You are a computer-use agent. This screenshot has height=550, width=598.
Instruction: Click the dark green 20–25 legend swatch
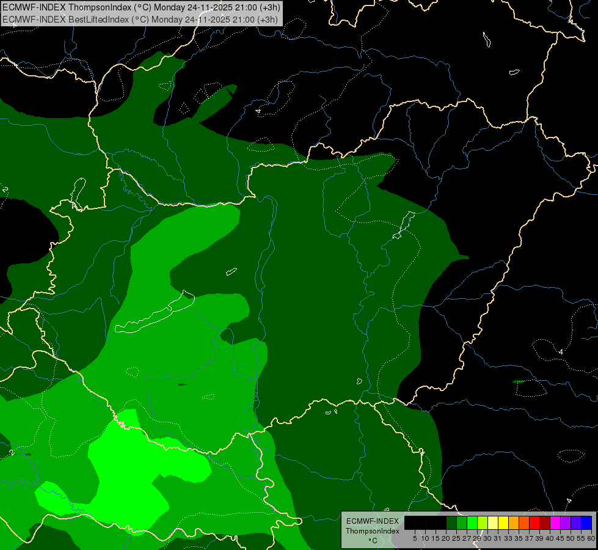(x=451, y=522)
